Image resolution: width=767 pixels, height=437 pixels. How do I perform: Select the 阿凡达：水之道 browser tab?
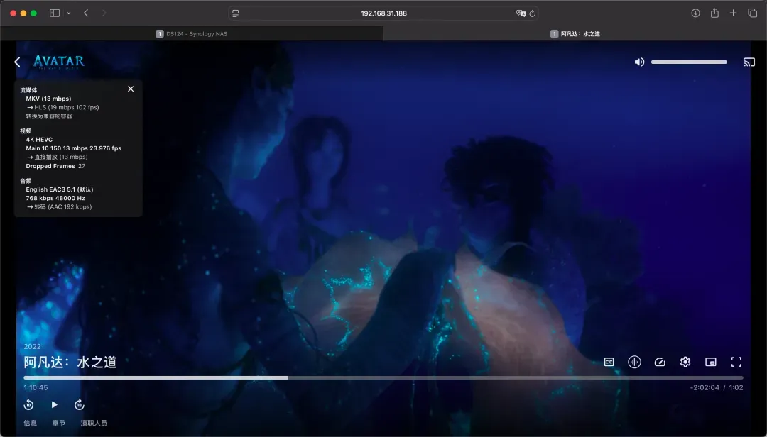coord(575,34)
